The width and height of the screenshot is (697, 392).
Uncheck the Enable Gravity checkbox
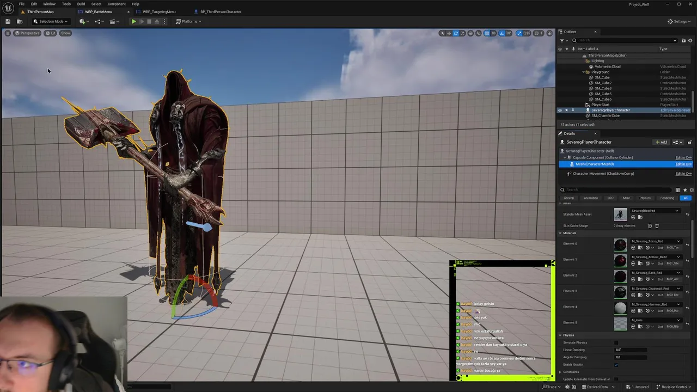coord(616,364)
